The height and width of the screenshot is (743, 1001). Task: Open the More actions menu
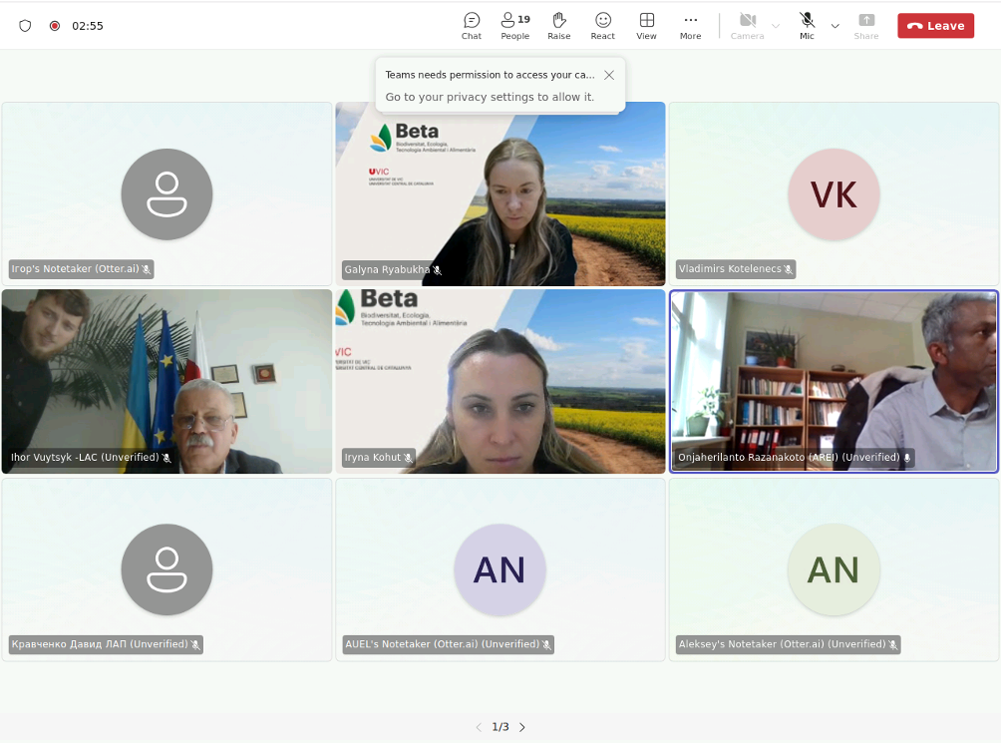pos(691,26)
